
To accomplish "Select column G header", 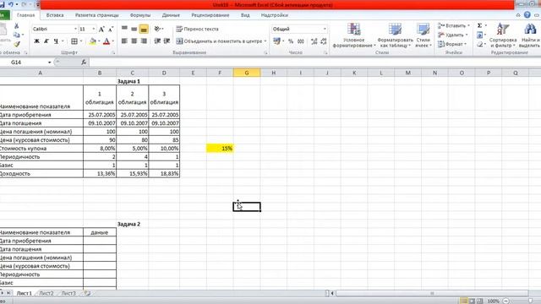I will [247, 73].
